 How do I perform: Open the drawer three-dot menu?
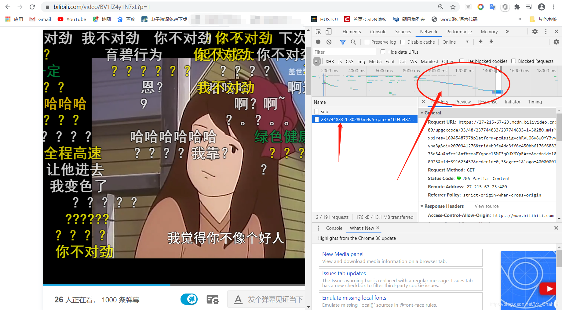[x=318, y=228]
